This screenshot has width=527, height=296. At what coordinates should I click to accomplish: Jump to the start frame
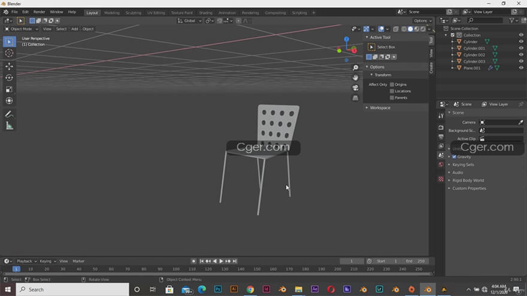coord(202,261)
